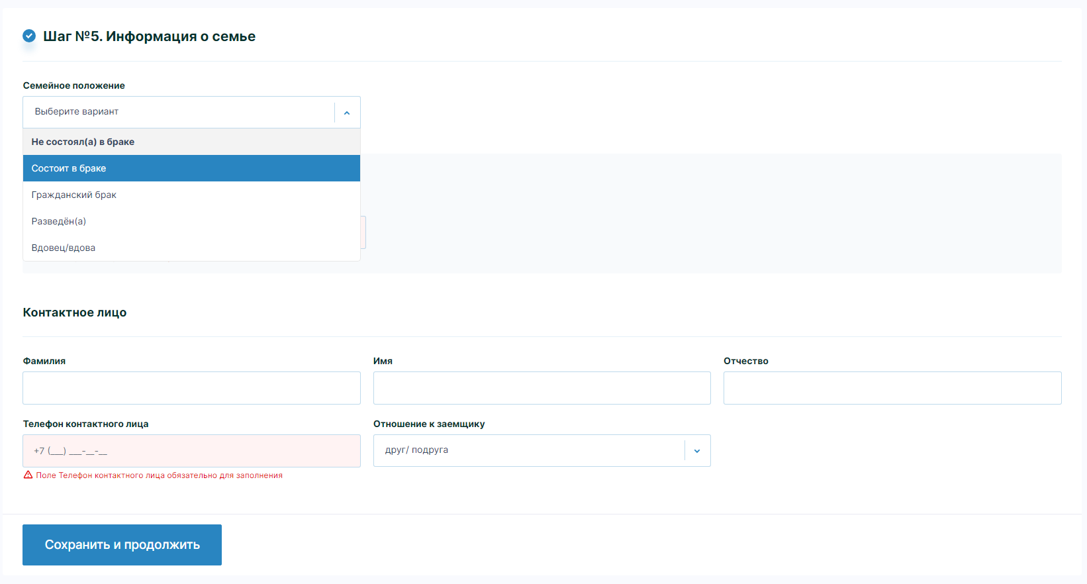Click the blue checkmark icon beside Шаг №5
Screen dimensions: 1087x584
click(x=29, y=36)
